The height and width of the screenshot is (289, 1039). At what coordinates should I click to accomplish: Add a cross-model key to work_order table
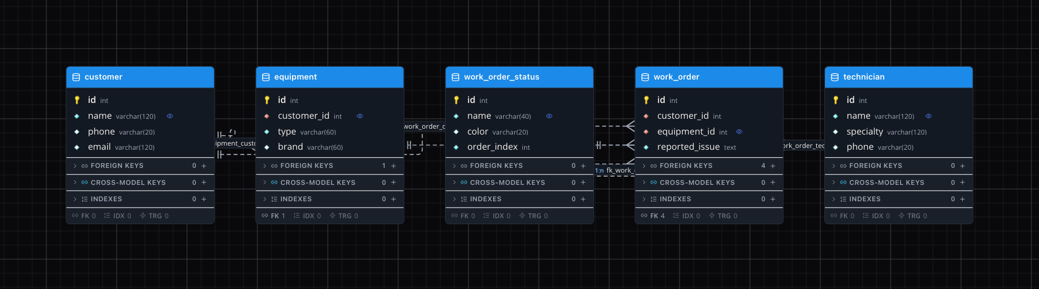[x=773, y=183]
